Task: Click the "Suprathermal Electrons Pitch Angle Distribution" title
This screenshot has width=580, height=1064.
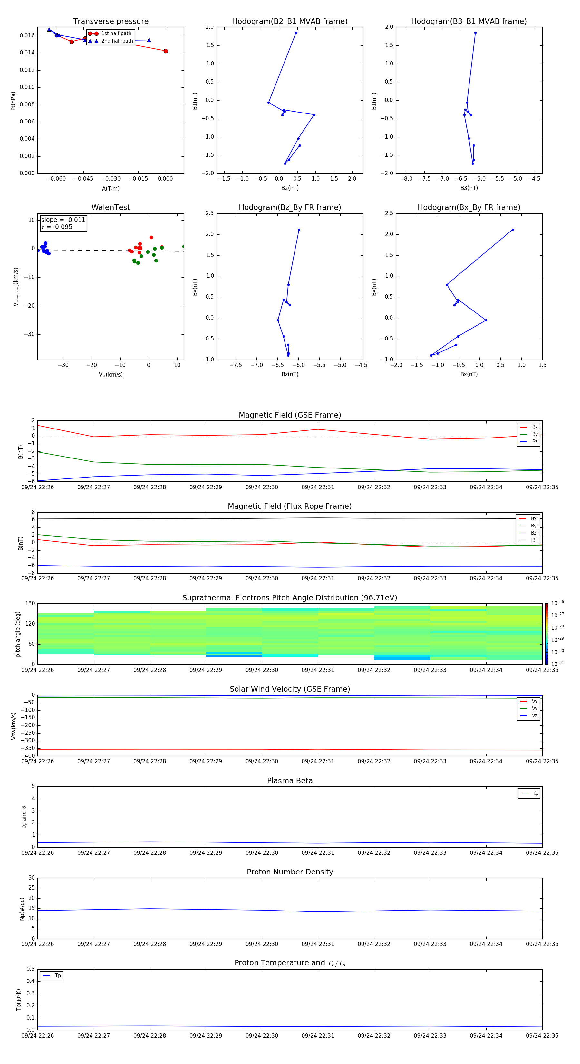Action: point(290,598)
